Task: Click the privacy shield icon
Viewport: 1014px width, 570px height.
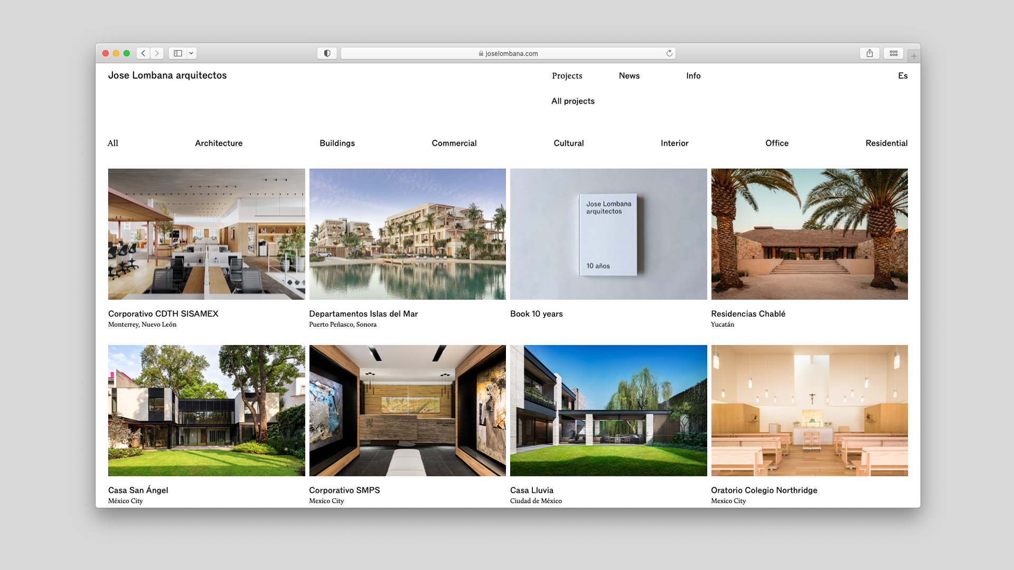Action: pos(327,53)
